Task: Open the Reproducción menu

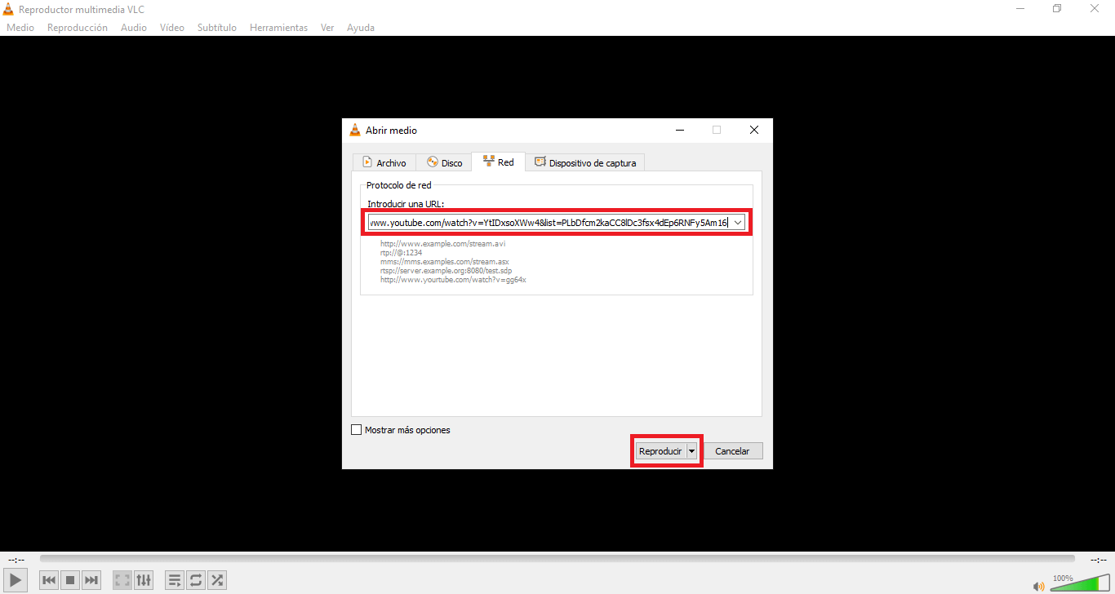Action: (x=78, y=28)
